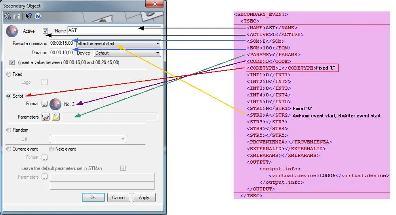Click the green chart toolbar icon
The height and width of the screenshot is (215, 396).
(x=17, y=16)
